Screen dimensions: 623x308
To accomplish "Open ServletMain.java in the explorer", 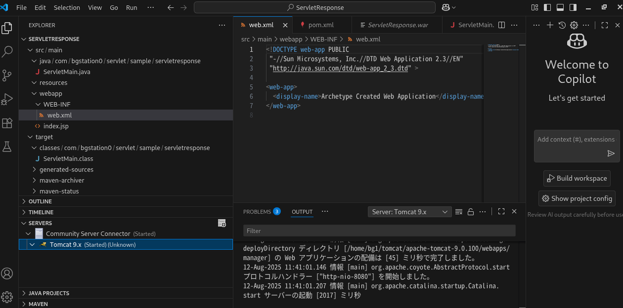I will (126, 72).
